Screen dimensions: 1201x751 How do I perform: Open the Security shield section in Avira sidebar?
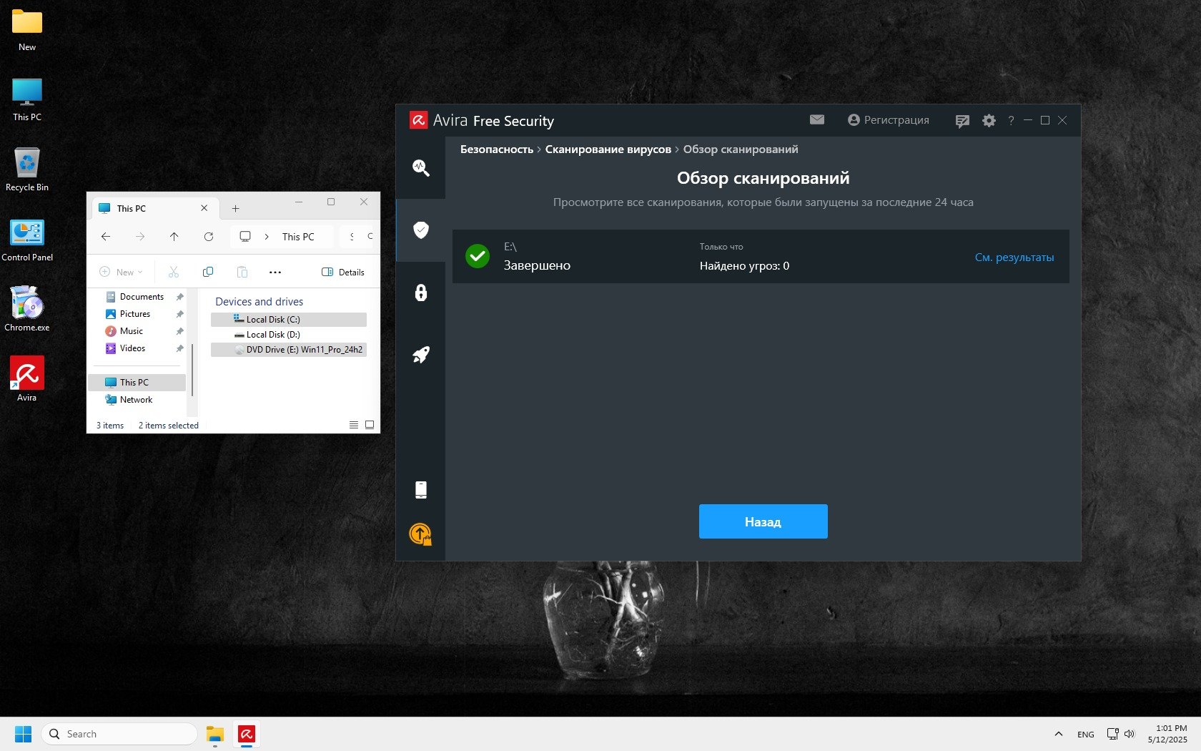coord(421,230)
